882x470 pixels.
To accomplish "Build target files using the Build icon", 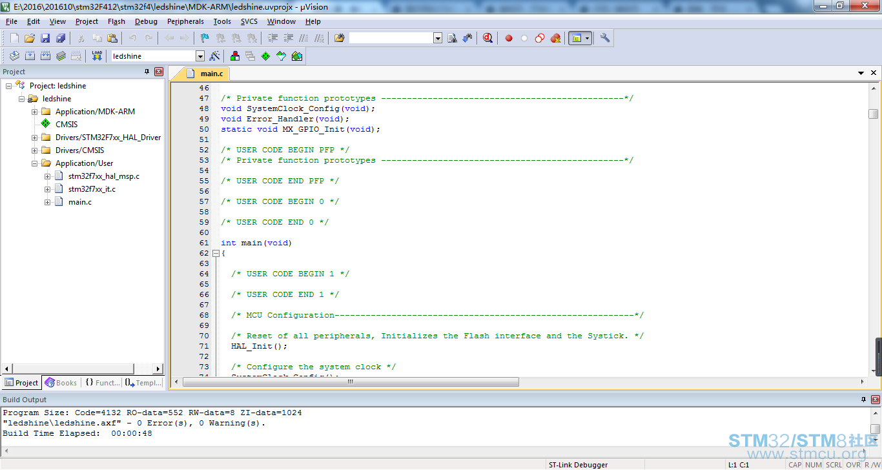I will point(30,56).
